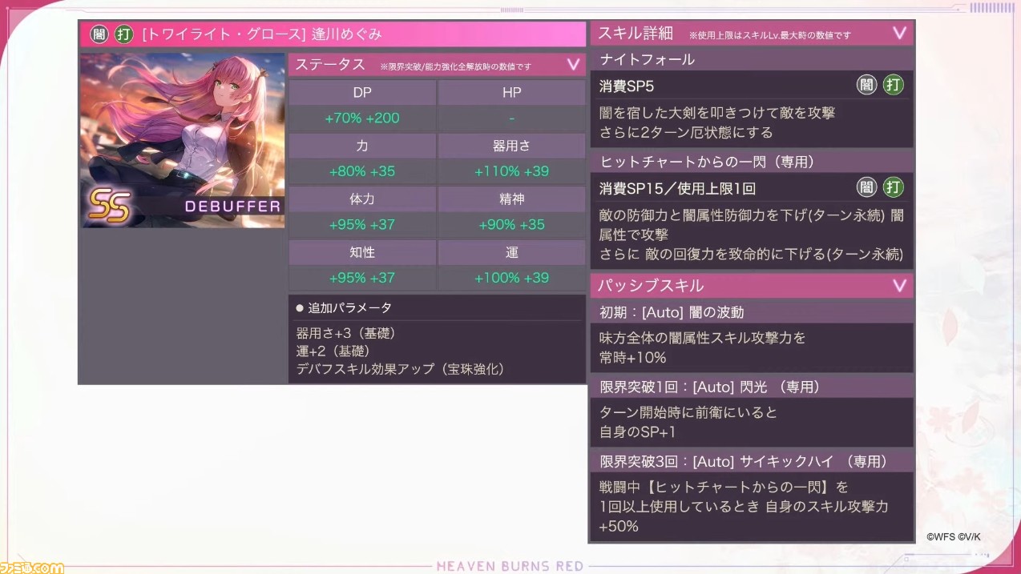1021x574 pixels.
Task: Collapse the パッシブスキル section chevron
Action: coord(899,285)
